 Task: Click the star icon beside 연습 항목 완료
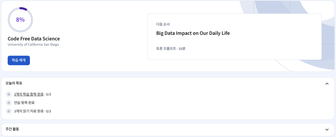pos(9,103)
